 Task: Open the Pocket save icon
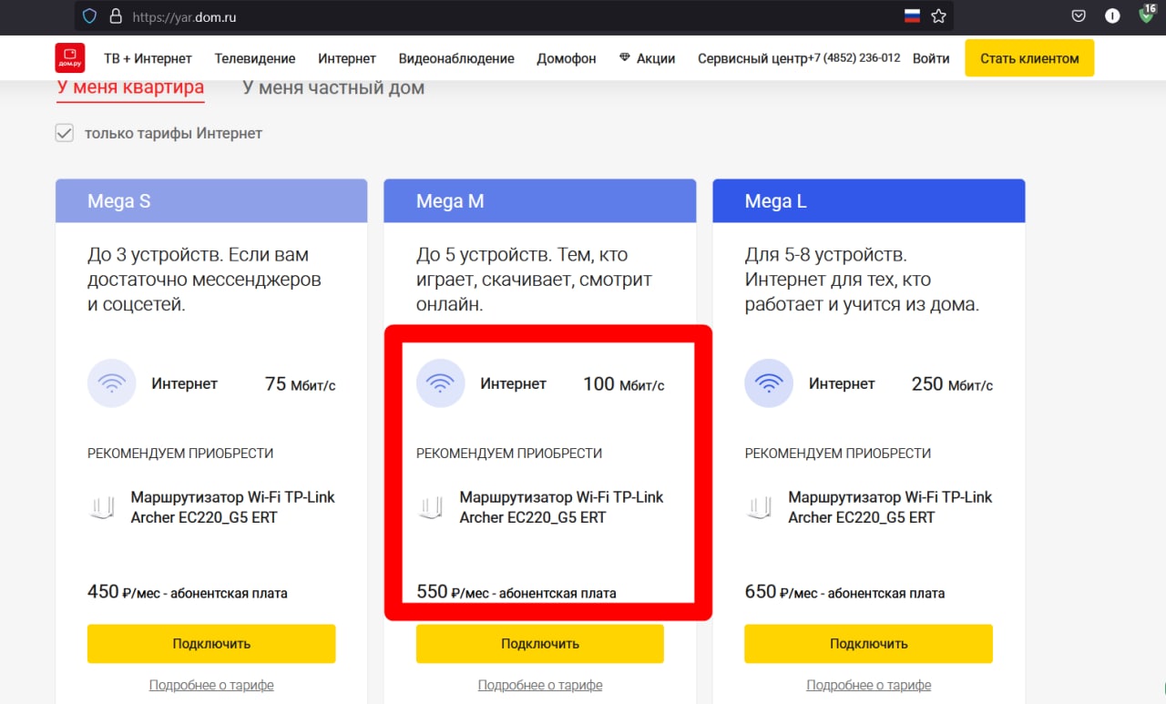pos(1079,15)
